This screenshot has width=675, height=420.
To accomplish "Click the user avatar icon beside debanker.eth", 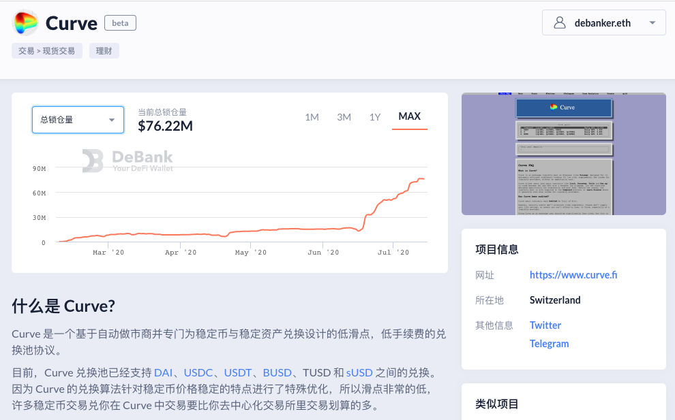I will tap(559, 22).
